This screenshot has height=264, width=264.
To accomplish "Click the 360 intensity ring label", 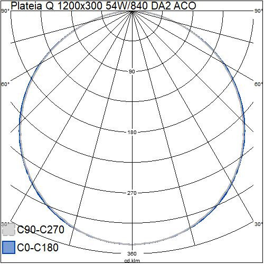I will [x=132, y=253].
